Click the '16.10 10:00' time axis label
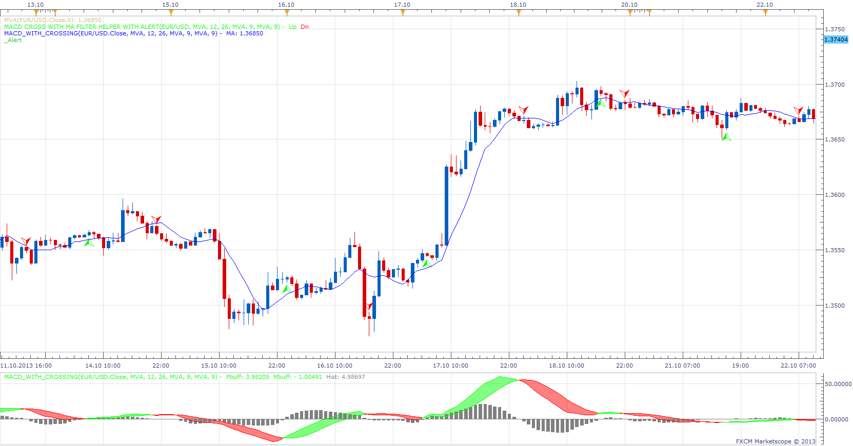Screen dimensions: 853x446 tap(334, 366)
